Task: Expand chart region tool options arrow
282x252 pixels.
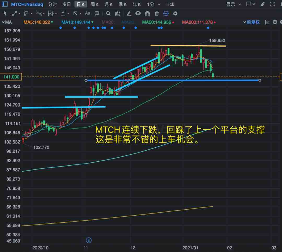Action: pyautogui.click(x=56, y=14)
